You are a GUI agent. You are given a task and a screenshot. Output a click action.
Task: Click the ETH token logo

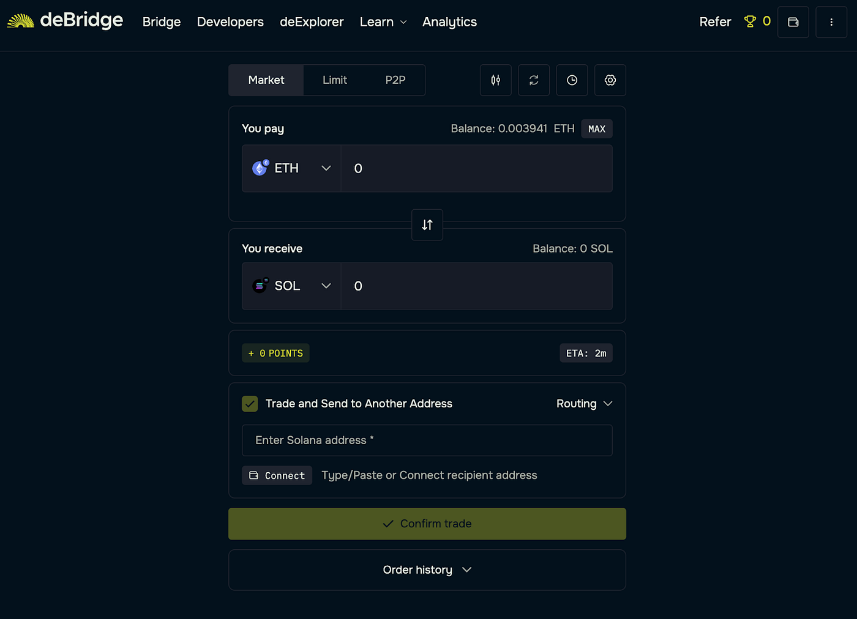[260, 168]
